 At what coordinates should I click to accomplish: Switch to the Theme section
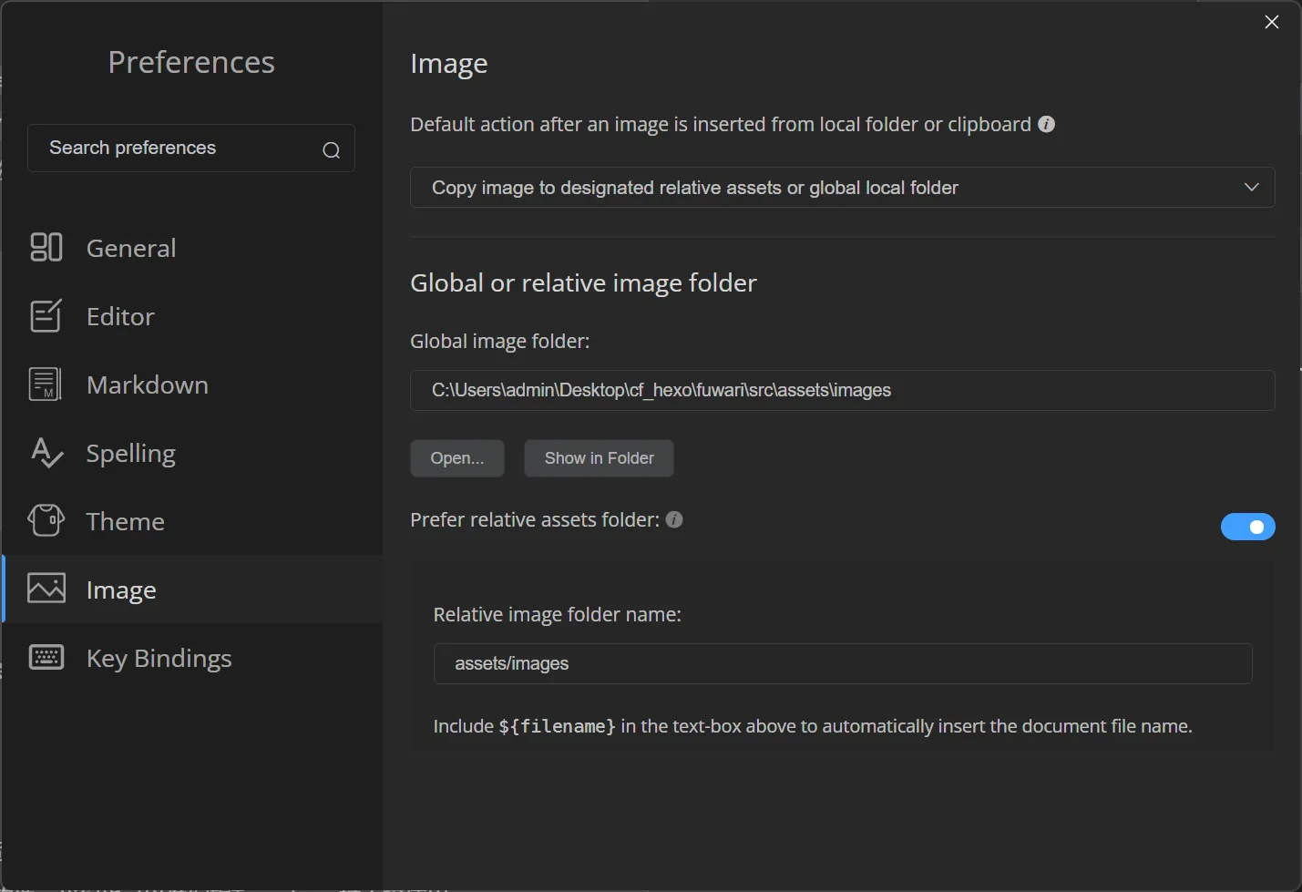tap(125, 521)
